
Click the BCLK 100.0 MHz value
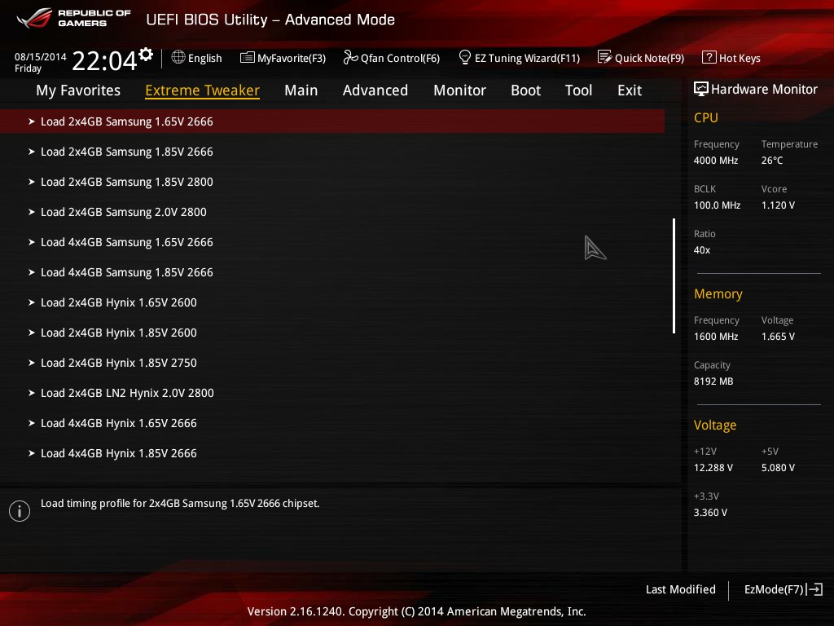point(717,205)
